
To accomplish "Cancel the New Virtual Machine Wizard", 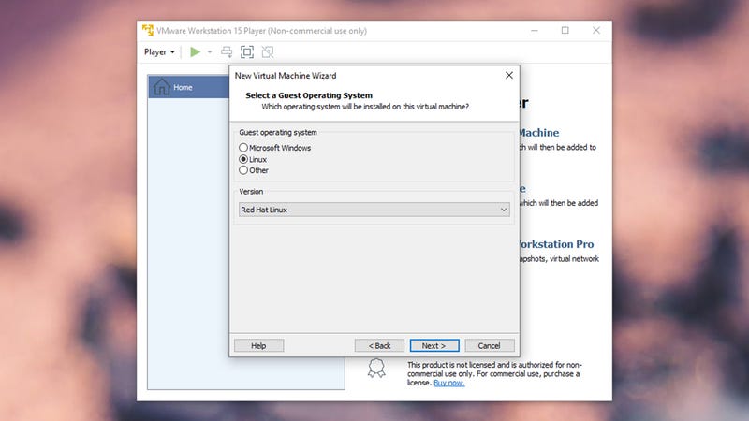I will point(490,345).
